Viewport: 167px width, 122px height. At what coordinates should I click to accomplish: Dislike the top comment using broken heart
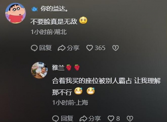(x=116, y=48)
